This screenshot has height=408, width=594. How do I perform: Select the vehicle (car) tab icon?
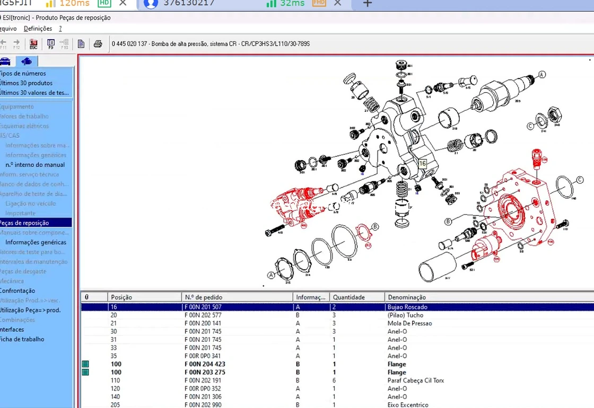tap(5, 61)
